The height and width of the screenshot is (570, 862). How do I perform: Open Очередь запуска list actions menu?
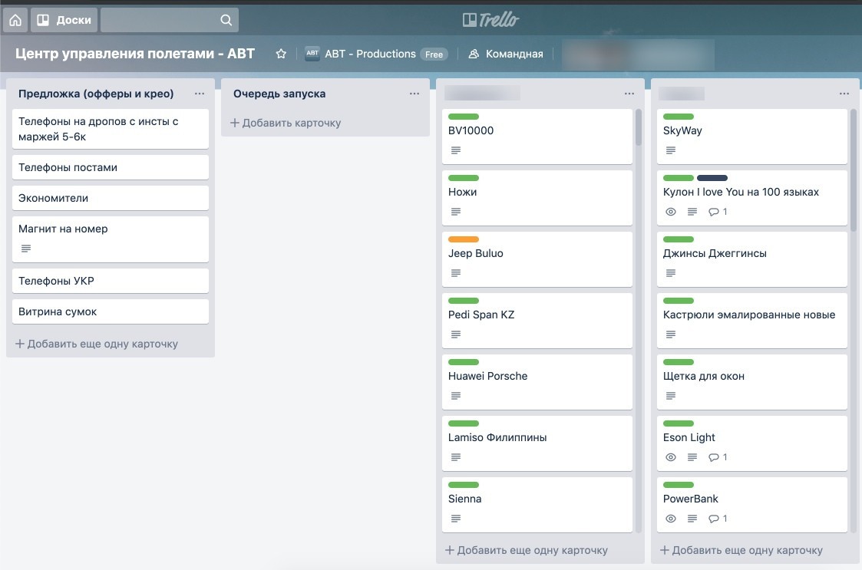coord(414,94)
